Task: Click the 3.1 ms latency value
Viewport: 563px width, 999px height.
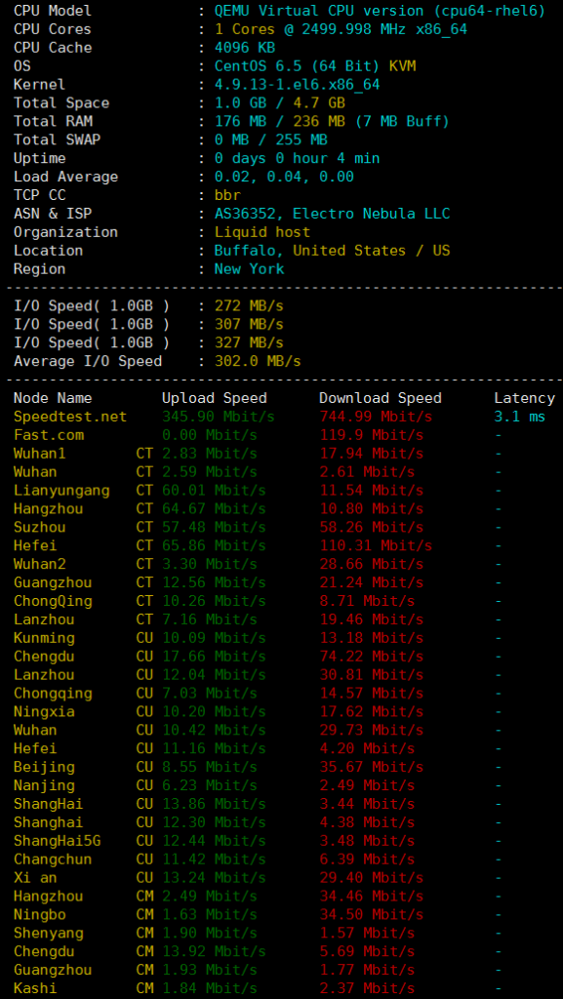Action: coord(520,417)
